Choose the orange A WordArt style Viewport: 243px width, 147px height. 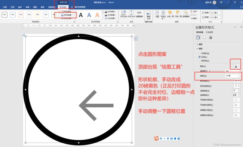coord(97,15)
